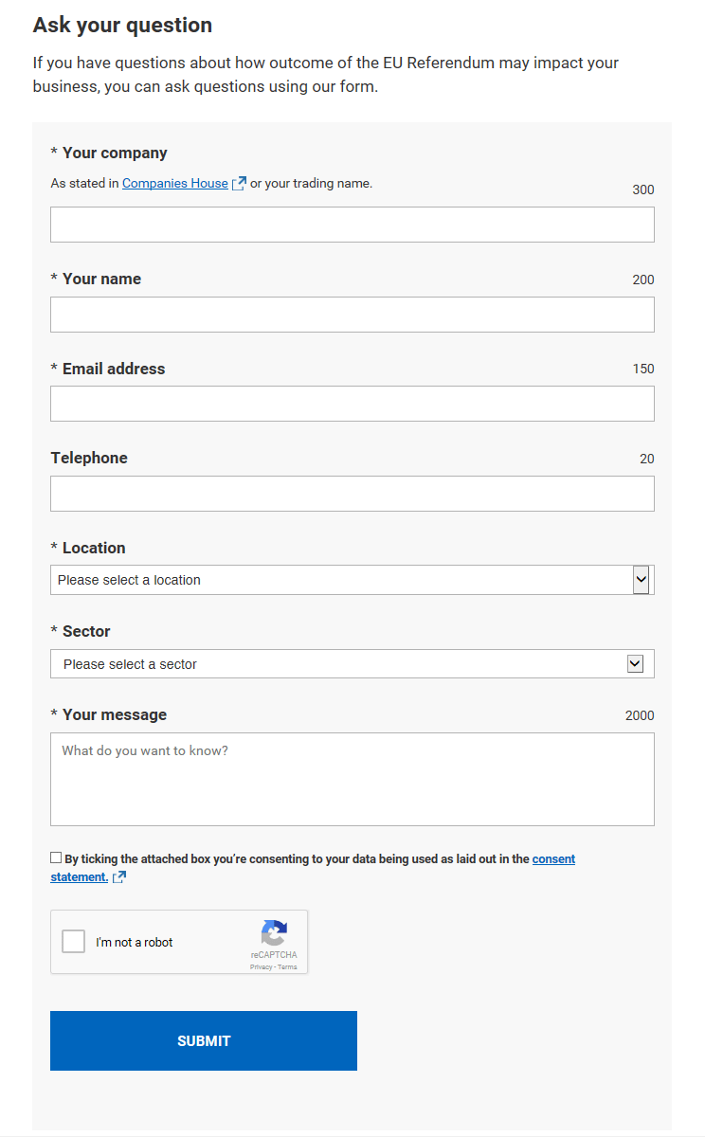Click the Please select a sector box

pos(341,664)
